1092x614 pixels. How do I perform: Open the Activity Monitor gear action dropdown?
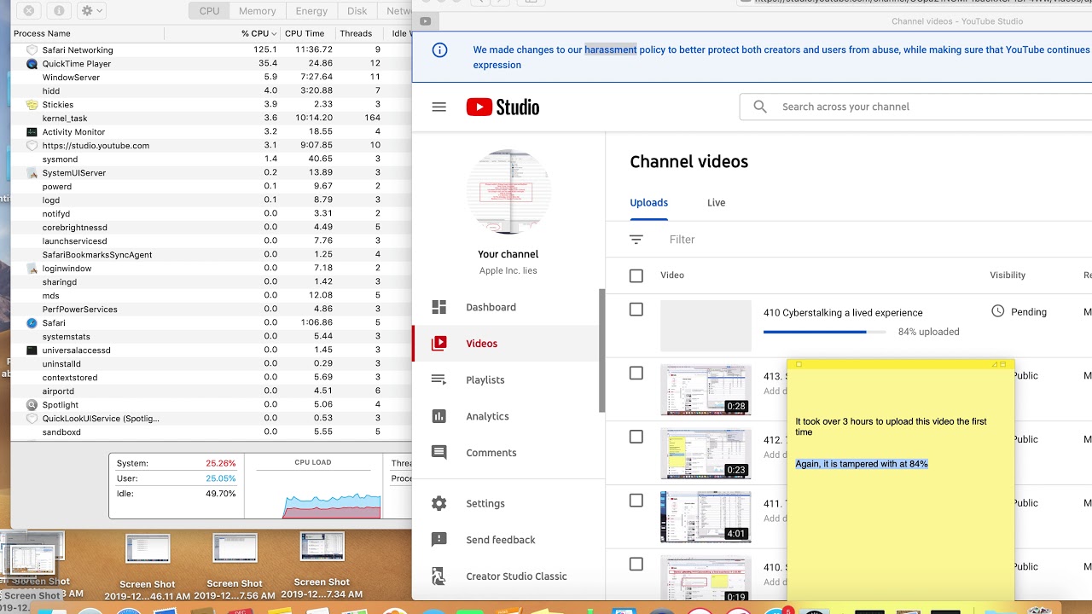[90, 11]
